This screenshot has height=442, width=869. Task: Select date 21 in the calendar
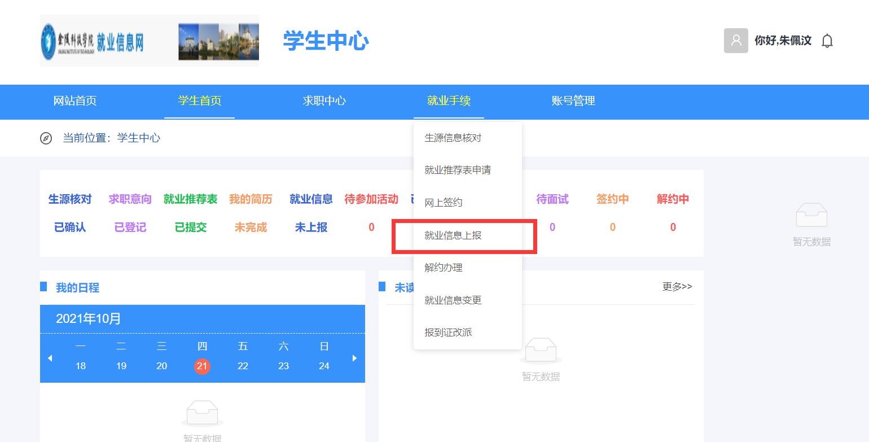tap(202, 366)
